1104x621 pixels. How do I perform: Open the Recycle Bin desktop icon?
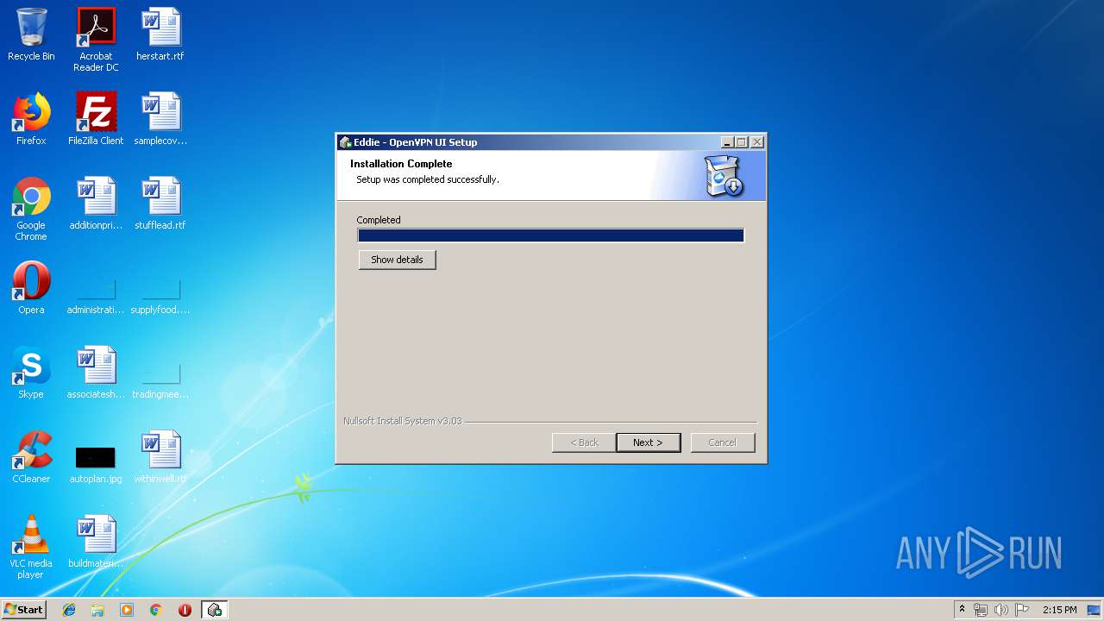[31, 35]
